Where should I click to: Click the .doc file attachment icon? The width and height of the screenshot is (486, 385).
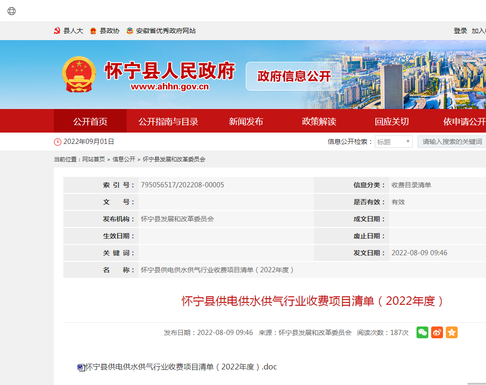(x=81, y=367)
